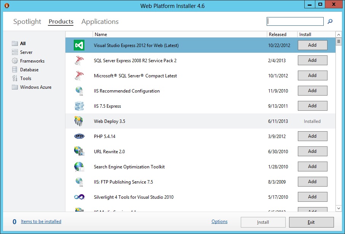The width and height of the screenshot is (345, 234).
Task: Click the list scrollbar down arrow
Action: pyautogui.click(x=339, y=208)
